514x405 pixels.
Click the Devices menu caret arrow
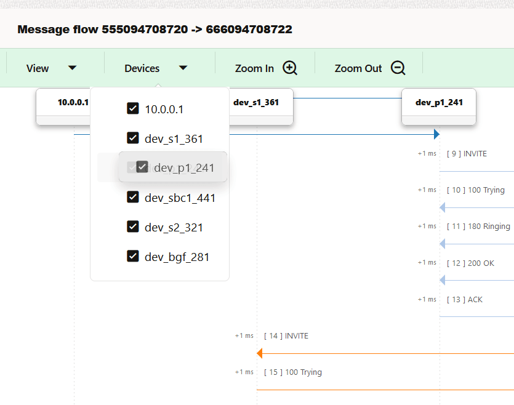click(183, 68)
